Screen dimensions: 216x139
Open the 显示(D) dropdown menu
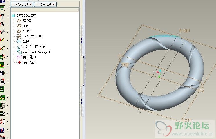tap(22, 4)
